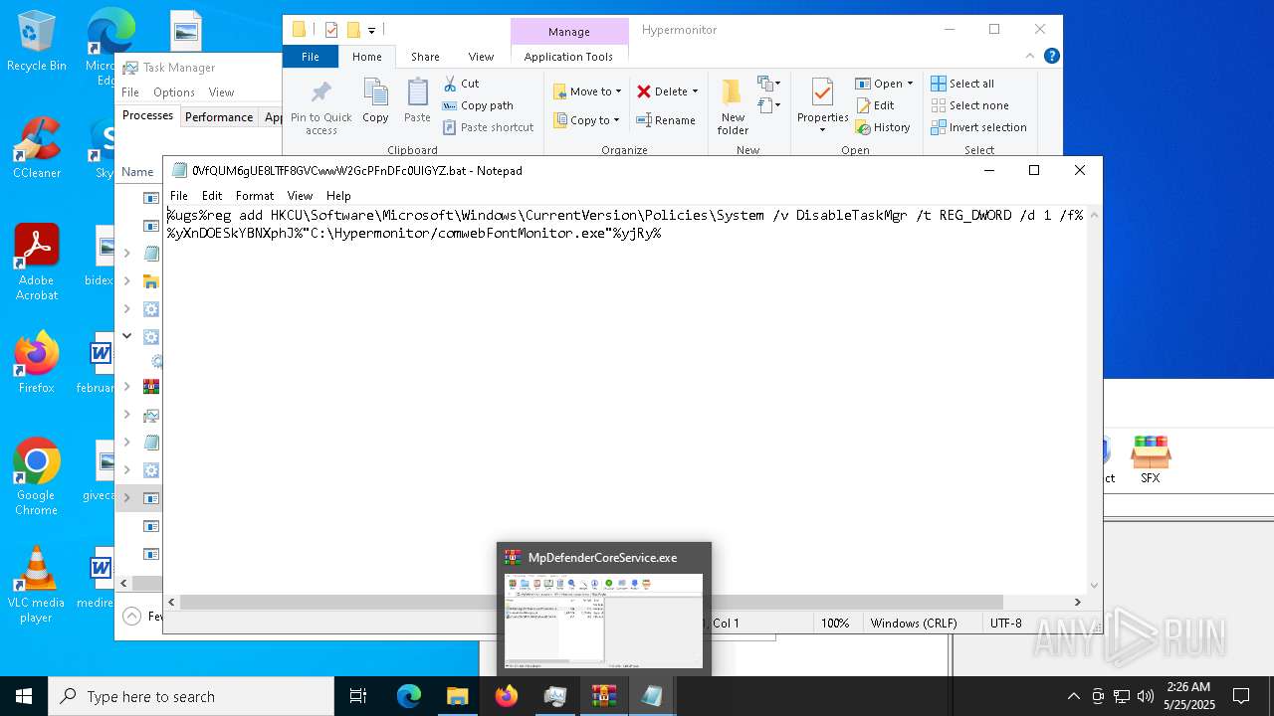1274x716 pixels.
Task: Collapse the Explorer ribbon with chevron
Action: [1030, 57]
